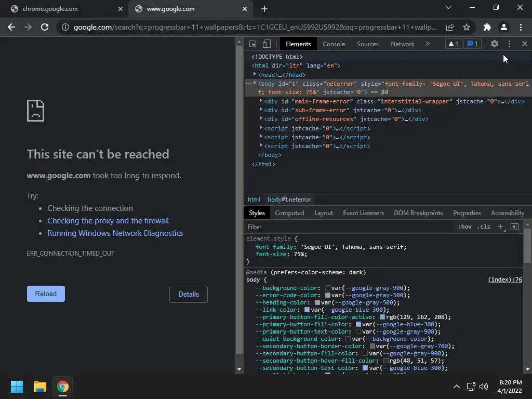Open the taskbar volume icon
The height and width of the screenshot is (399, 532).
484,387
